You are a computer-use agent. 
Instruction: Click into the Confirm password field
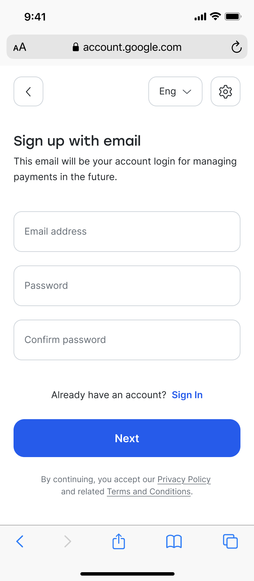(x=127, y=340)
